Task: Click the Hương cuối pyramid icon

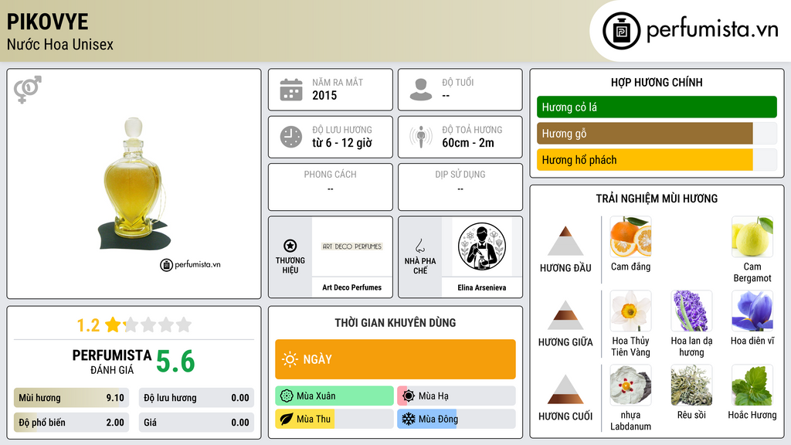Action: [565, 389]
